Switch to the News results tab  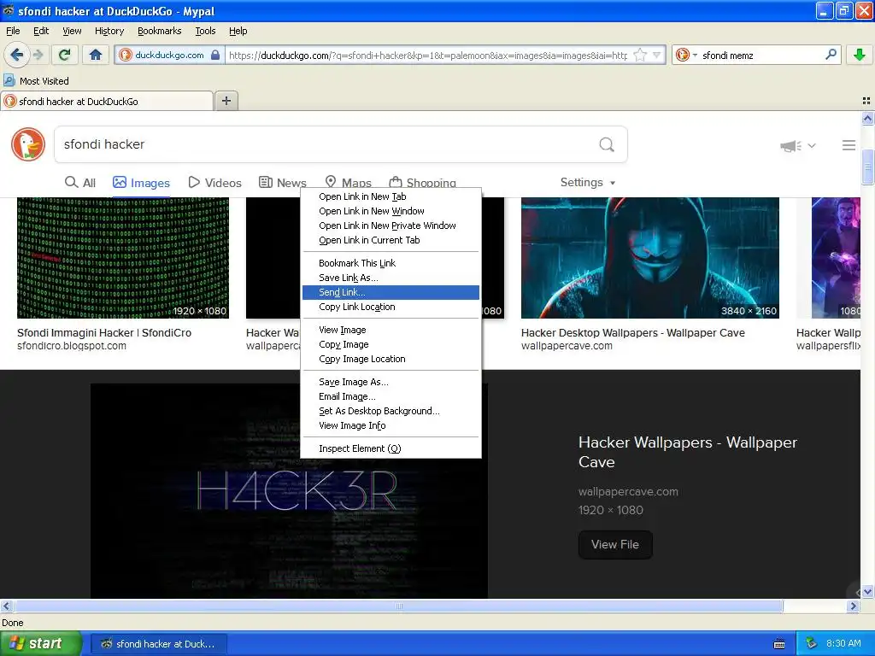pos(282,183)
